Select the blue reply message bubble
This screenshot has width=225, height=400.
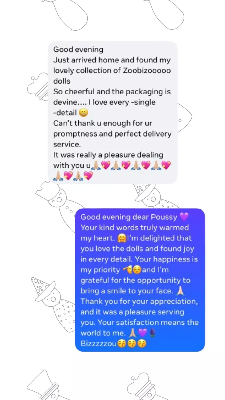coord(140,280)
